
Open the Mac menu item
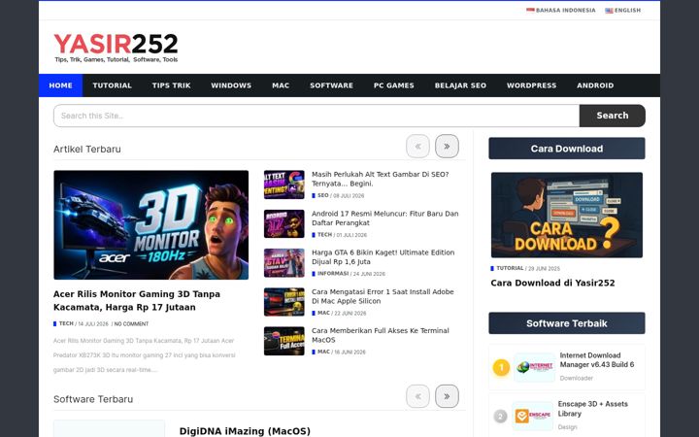[x=281, y=85]
